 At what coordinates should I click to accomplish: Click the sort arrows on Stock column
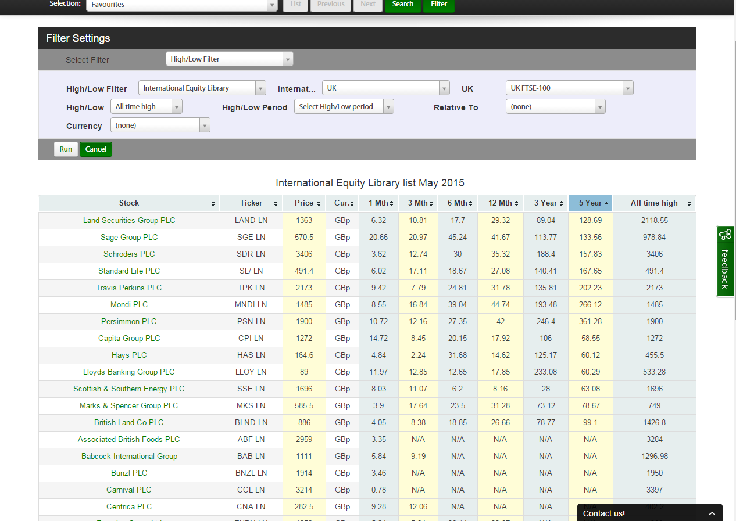pyautogui.click(x=213, y=203)
